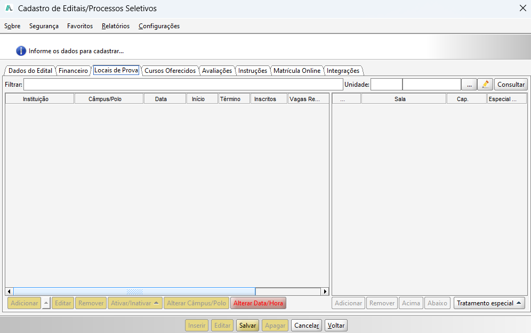The height and width of the screenshot is (333, 531).
Task: Click the pencil eraser icon beside Unidade
Action: click(x=485, y=85)
